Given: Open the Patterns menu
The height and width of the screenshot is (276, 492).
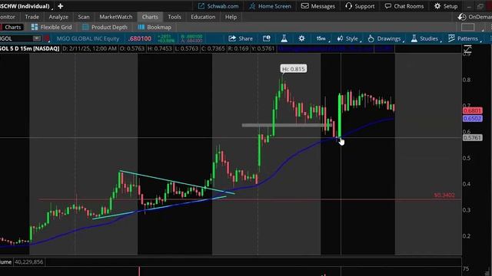Looking at the screenshot, I should tap(464, 38).
